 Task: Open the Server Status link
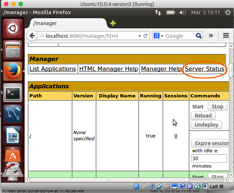pyautogui.click(x=205, y=69)
